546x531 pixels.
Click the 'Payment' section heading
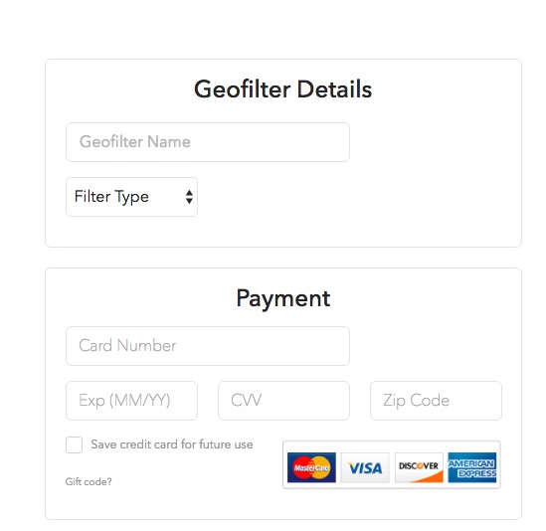283,298
